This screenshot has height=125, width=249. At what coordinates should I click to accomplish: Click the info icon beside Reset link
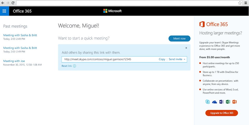[74, 66]
